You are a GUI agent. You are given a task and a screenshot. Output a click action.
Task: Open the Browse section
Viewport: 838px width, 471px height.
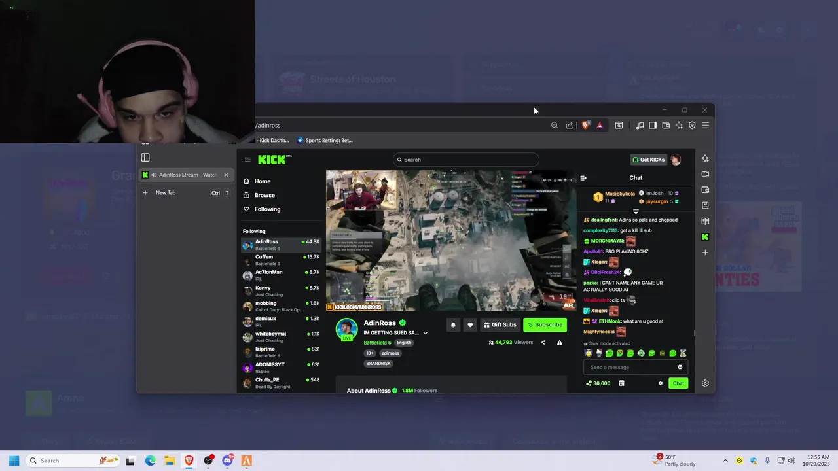(x=259, y=195)
